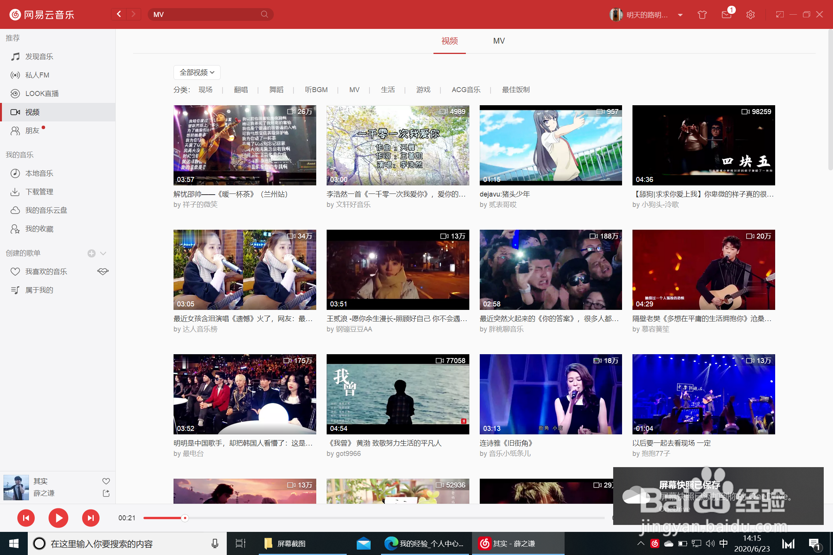Add new playlist with plus icon
Viewport: 833px width, 555px height.
click(x=91, y=253)
